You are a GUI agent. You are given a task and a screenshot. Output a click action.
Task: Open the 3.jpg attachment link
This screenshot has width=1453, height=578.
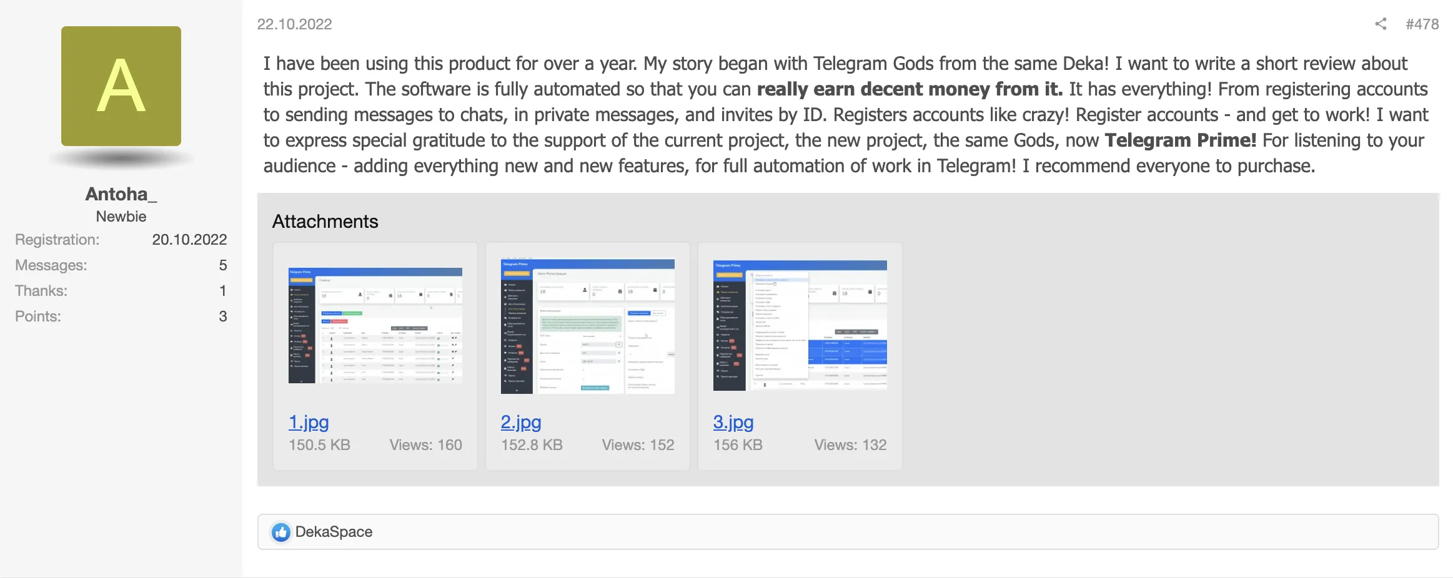[733, 422]
